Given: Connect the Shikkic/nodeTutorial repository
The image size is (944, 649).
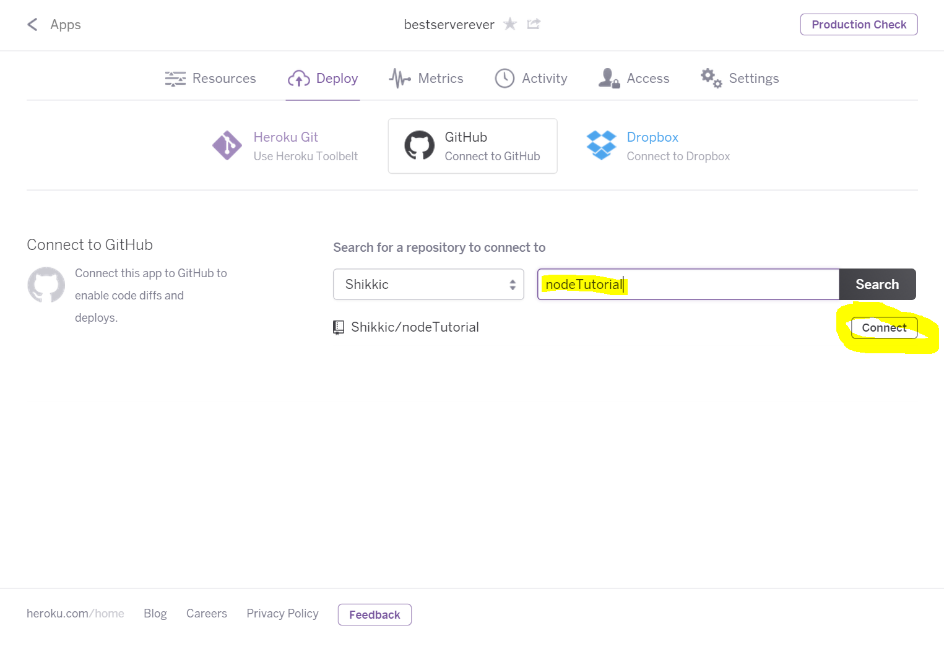Looking at the screenshot, I should point(884,328).
